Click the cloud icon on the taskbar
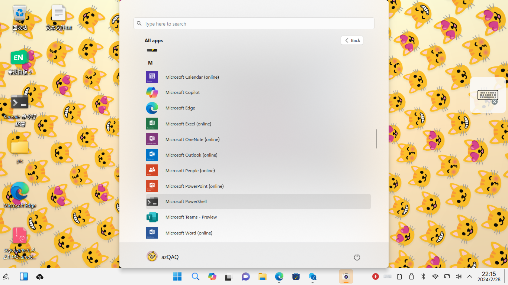Image resolution: width=508 pixels, height=285 pixels. [40, 277]
